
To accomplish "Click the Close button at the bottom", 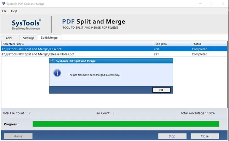I will click(x=205, y=136).
